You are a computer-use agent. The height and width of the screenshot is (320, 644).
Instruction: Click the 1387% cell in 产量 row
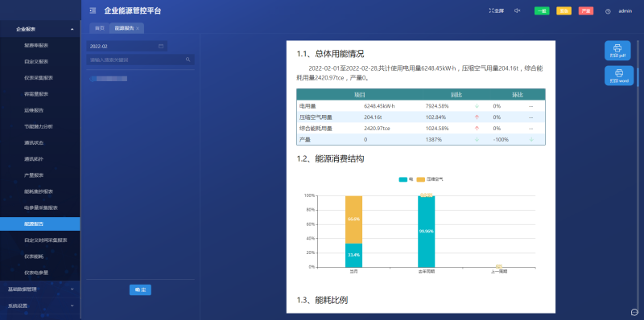434,139
